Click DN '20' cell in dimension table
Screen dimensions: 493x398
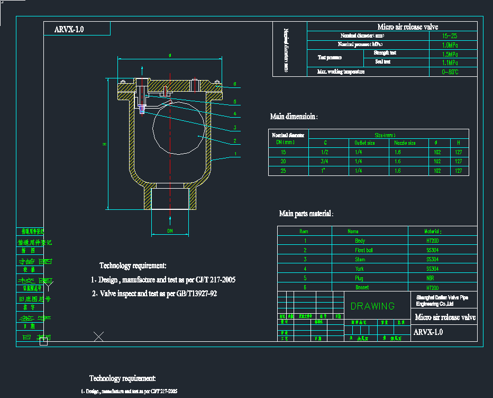tap(284, 161)
